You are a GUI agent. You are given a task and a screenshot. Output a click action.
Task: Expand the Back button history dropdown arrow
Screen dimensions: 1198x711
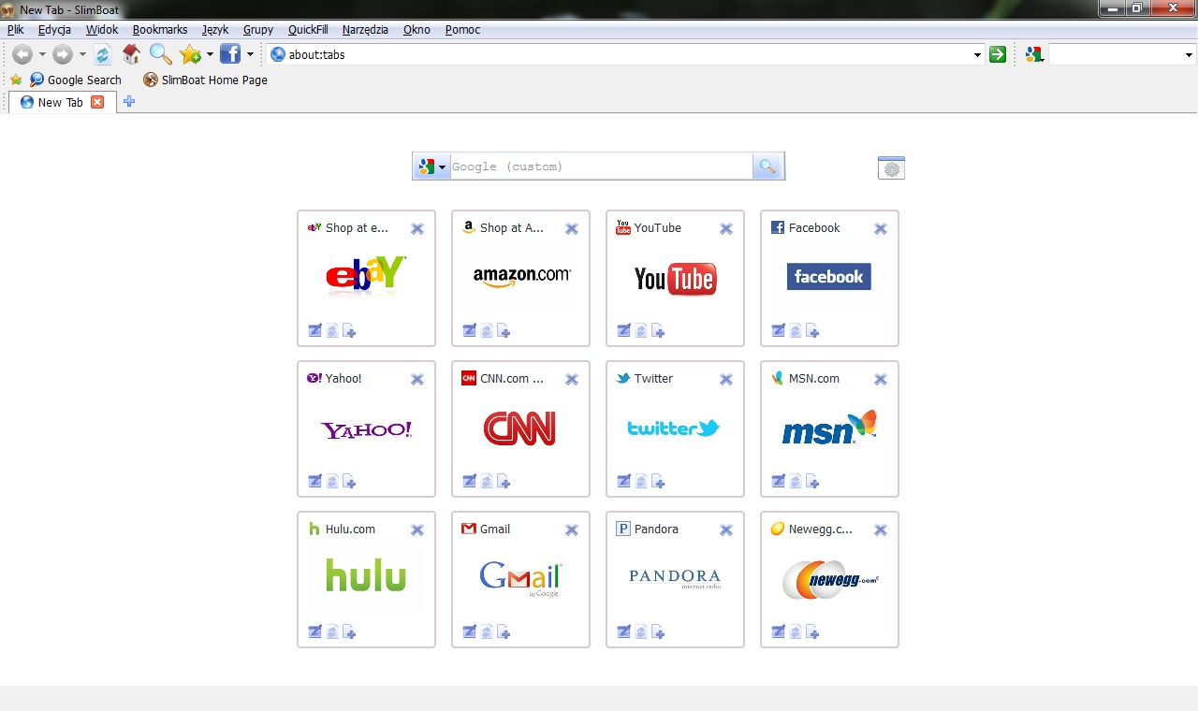[42, 54]
